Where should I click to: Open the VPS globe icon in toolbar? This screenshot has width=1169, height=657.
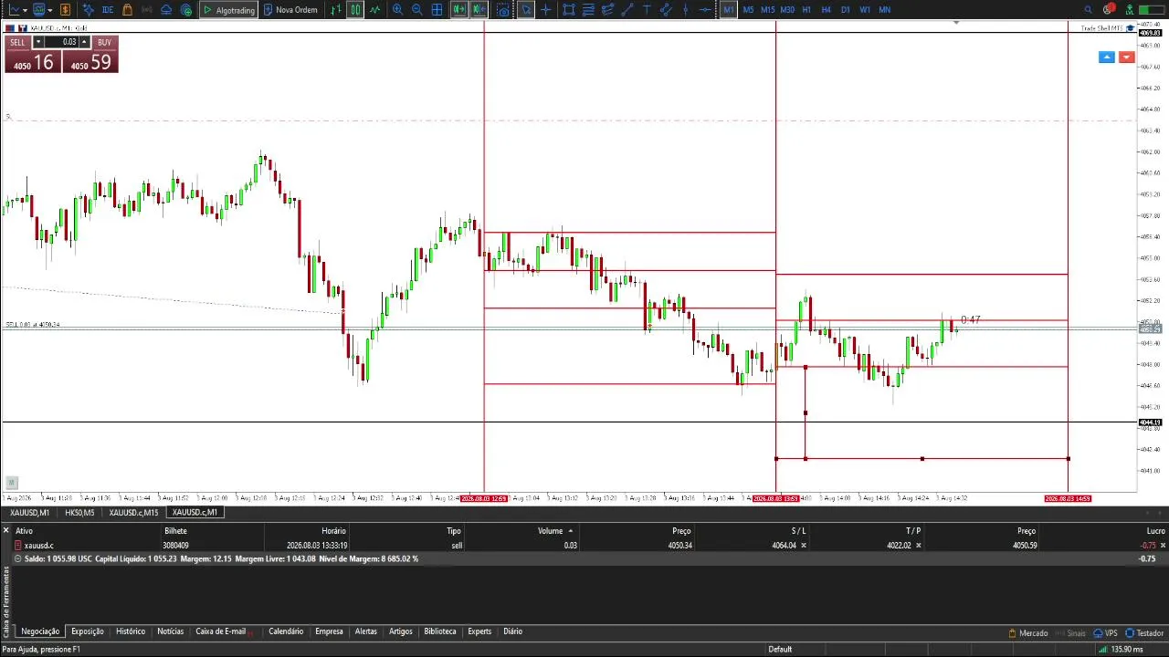pyautogui.click(x=186, y=9)
